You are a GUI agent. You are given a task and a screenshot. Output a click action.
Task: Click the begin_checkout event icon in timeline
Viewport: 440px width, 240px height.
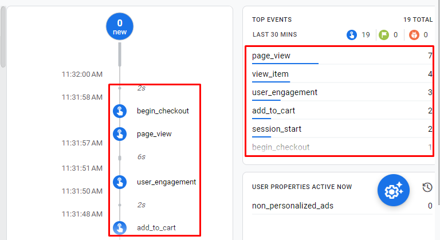(120, 111)
